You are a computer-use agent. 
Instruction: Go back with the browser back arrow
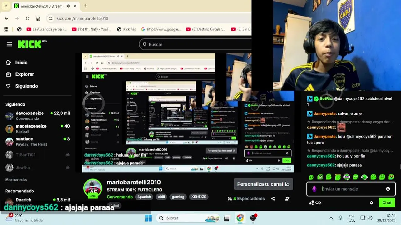(x=7, y=18)
